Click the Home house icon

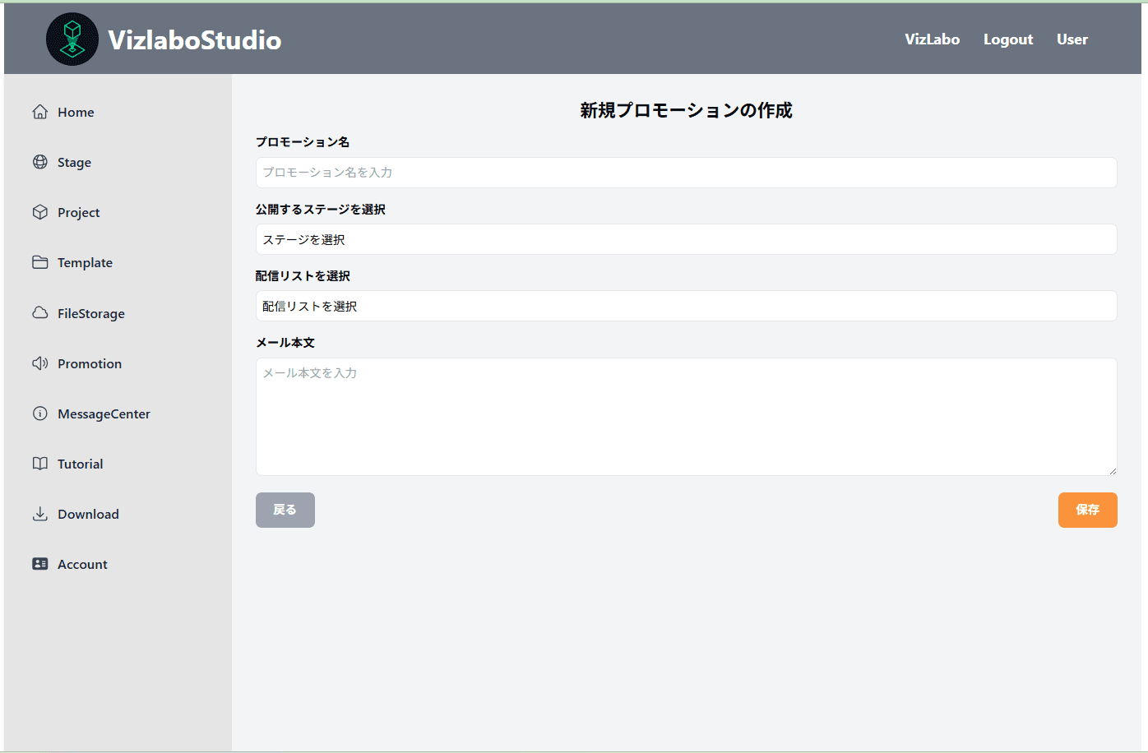click(x=39, y=112)
